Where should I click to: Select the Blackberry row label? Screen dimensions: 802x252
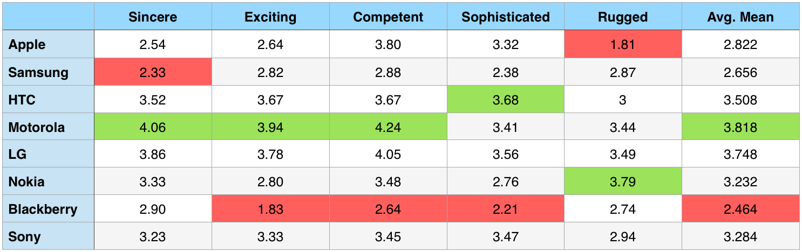pos(43,209)
